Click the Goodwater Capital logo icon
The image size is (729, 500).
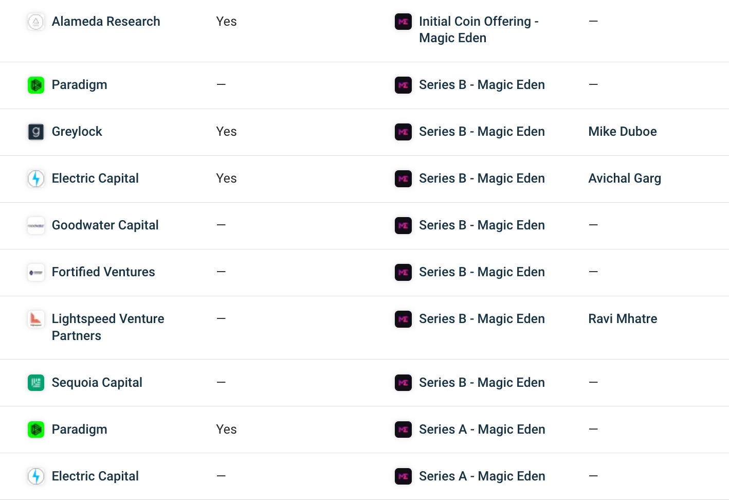(x=35, y=225)
